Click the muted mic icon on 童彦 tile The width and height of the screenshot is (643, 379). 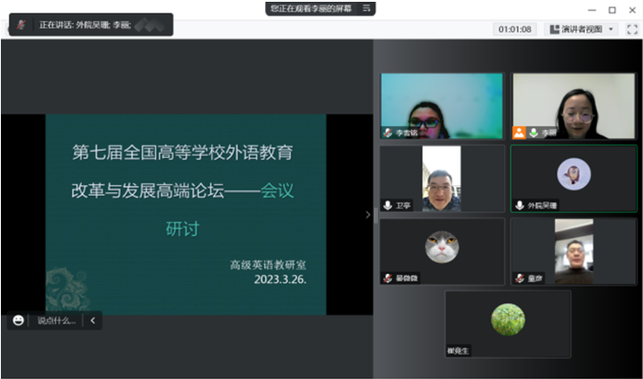pos(520,278)
